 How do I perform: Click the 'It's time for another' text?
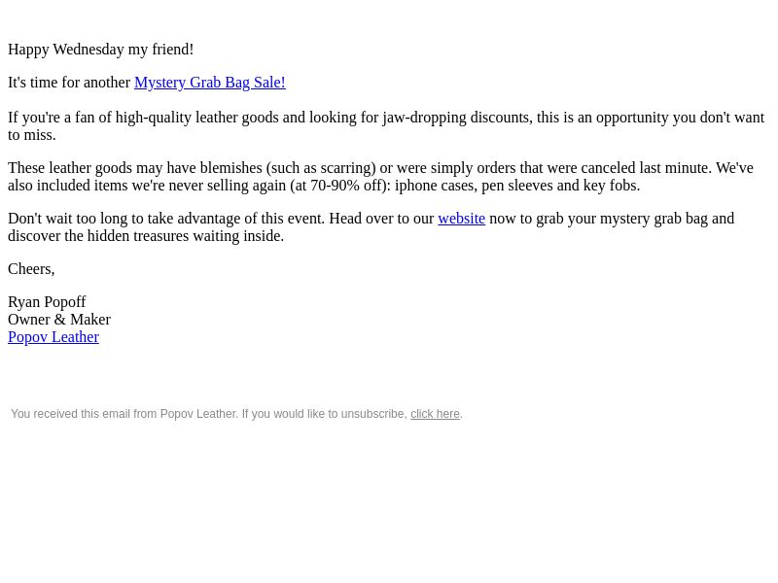(x=69, y=83)
